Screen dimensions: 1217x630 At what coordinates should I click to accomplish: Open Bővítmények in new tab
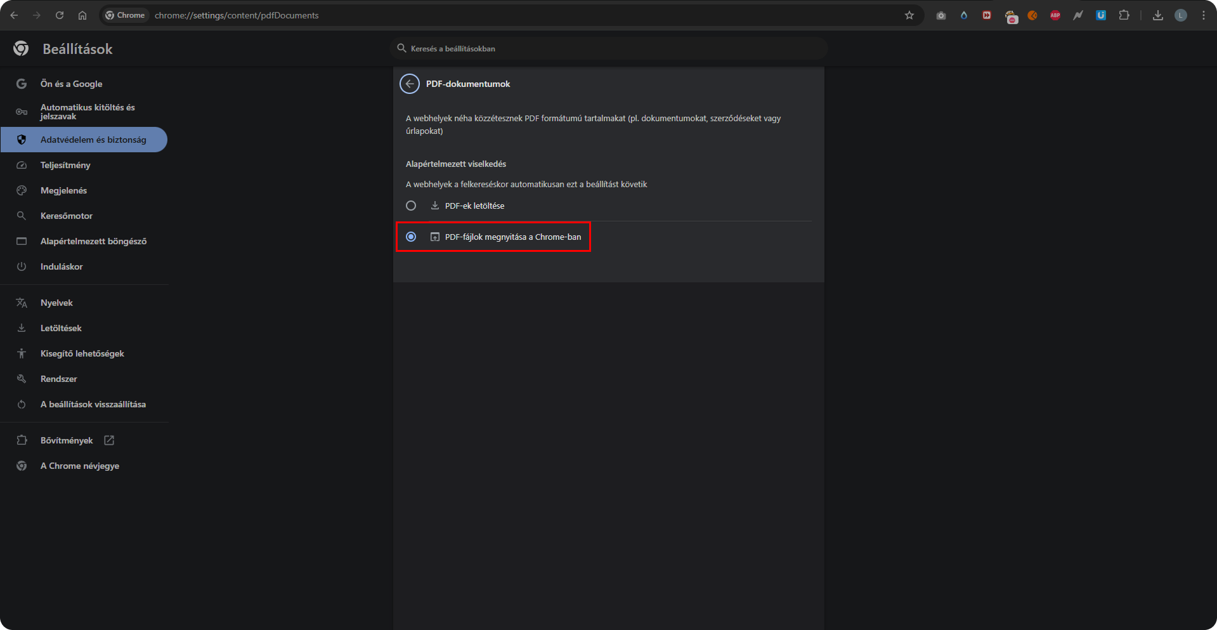click(x=67, y=440)
